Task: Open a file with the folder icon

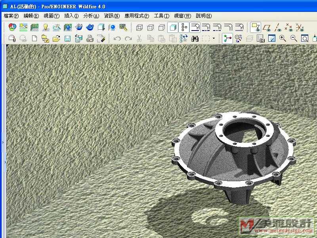Action: click(56, 38)
